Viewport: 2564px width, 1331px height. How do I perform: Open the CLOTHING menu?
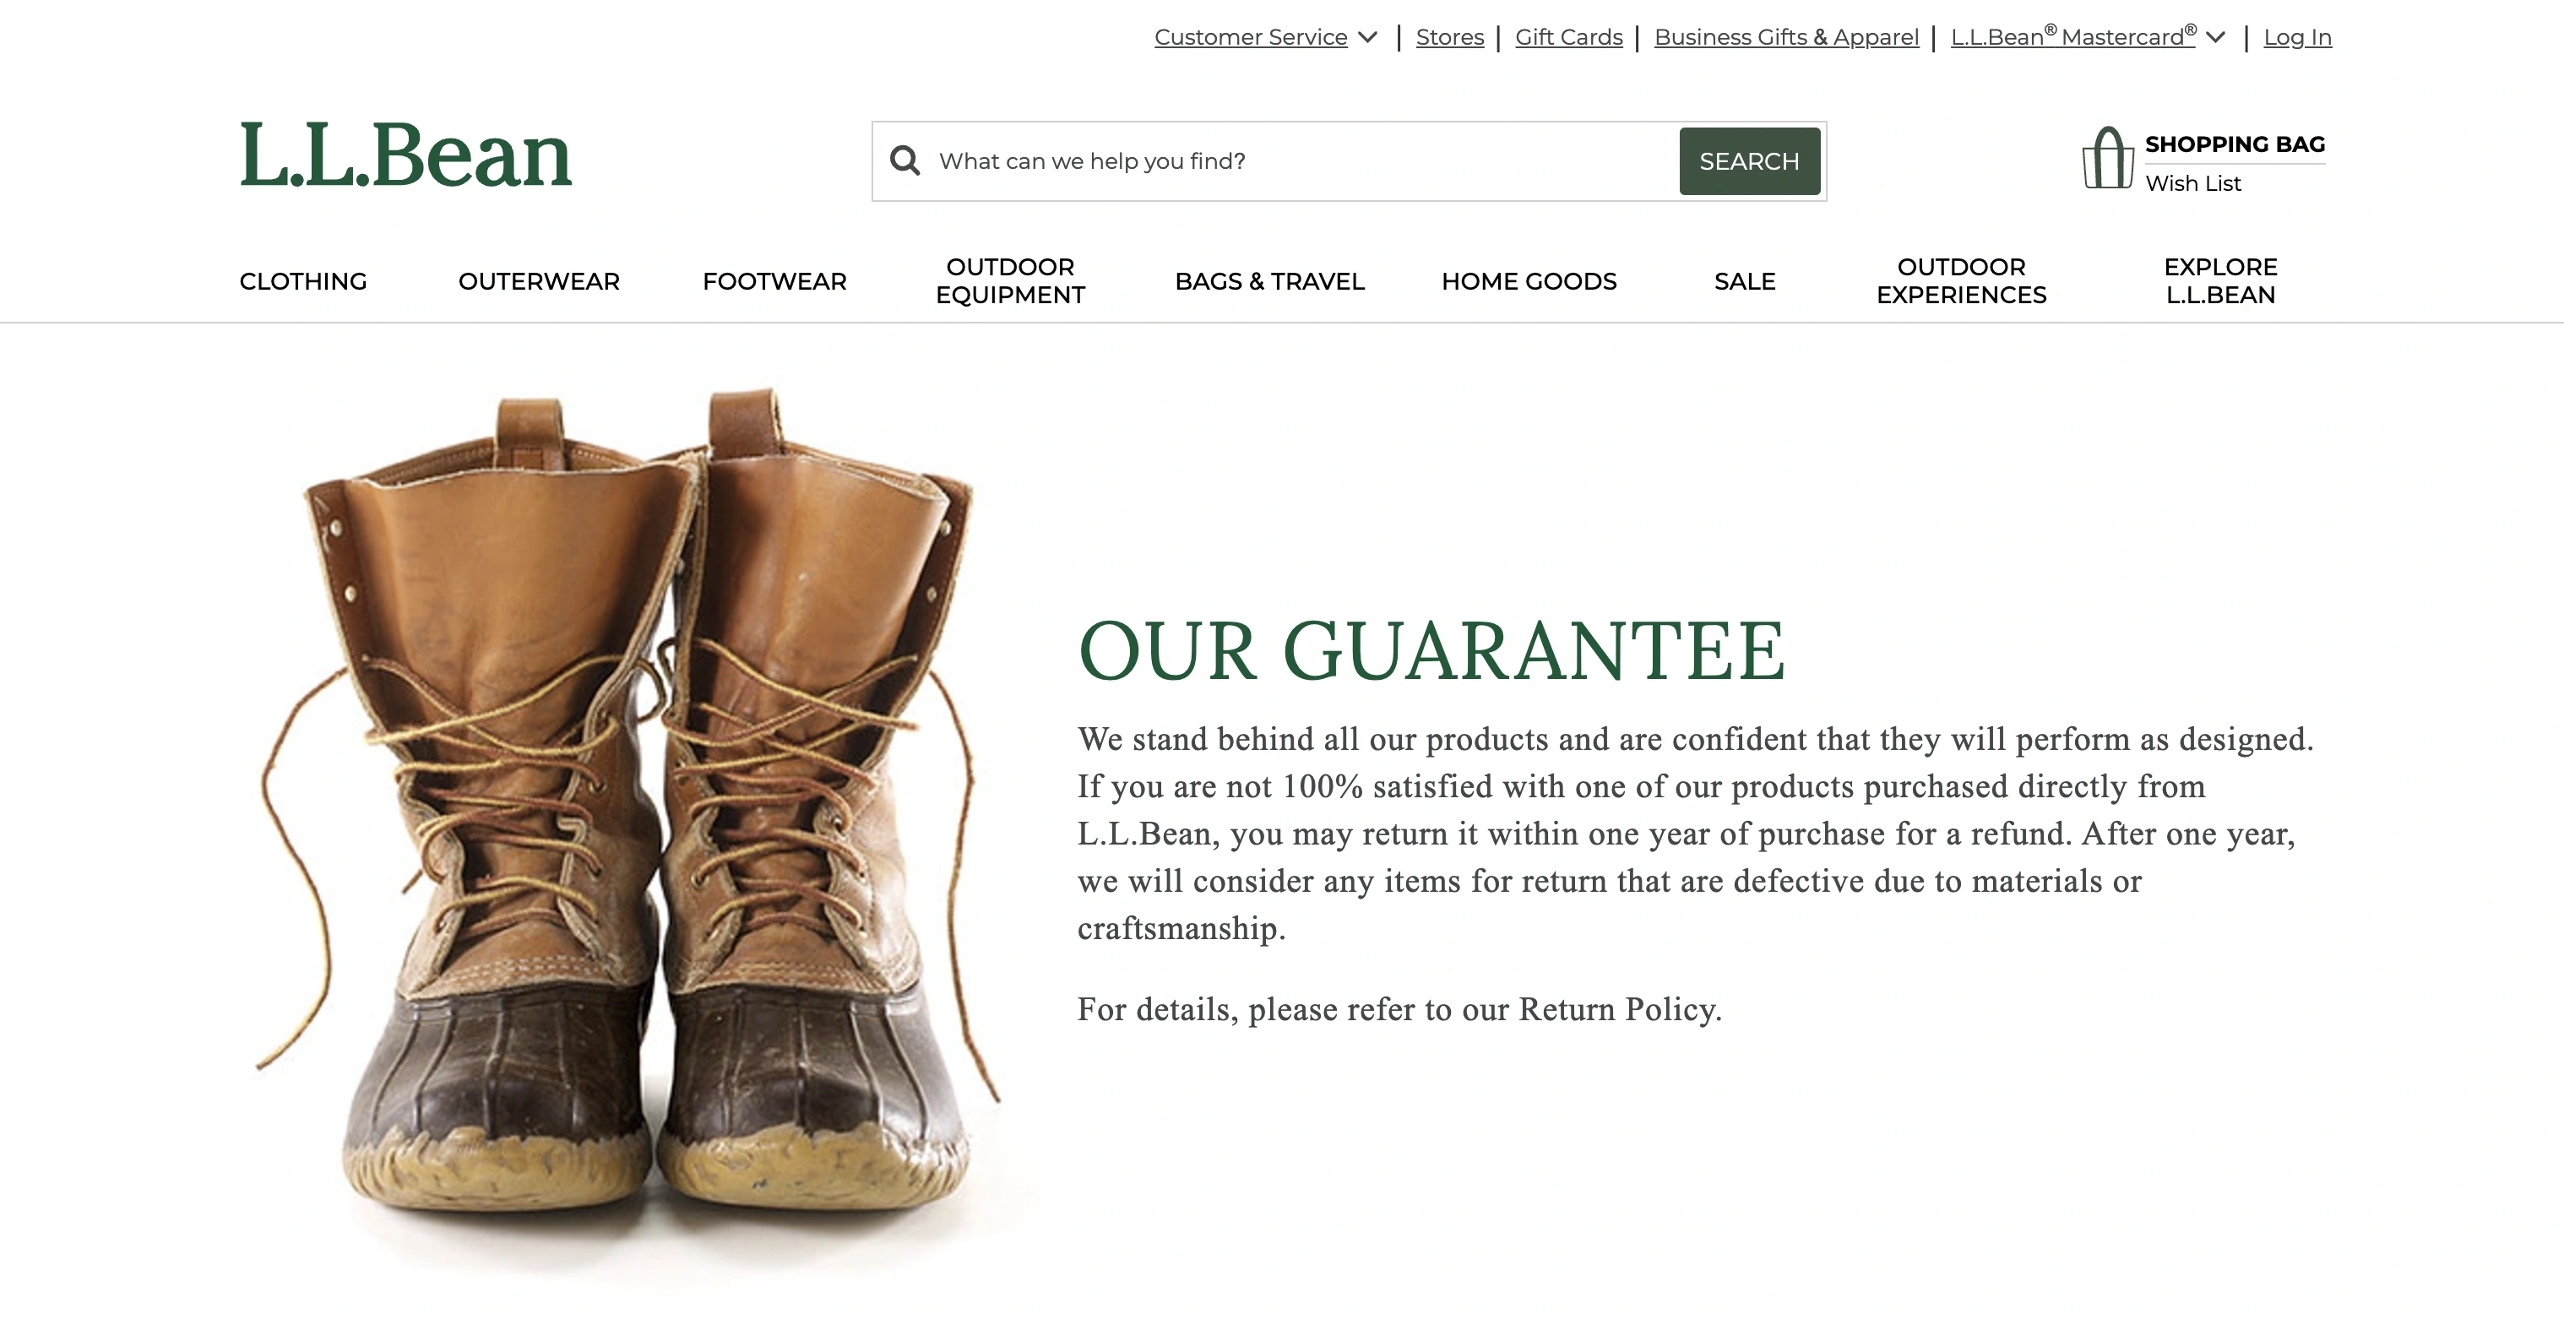[x=302, y=280]
